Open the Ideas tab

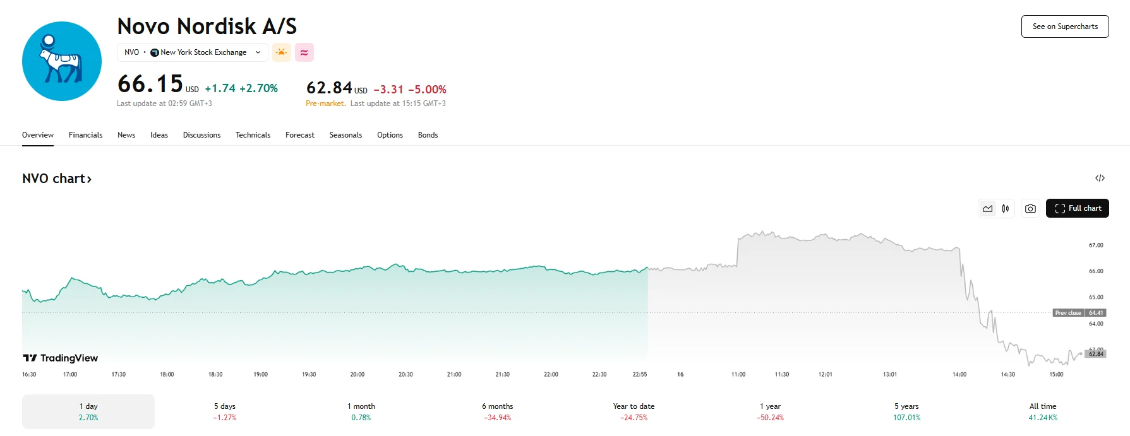[159, 135]
